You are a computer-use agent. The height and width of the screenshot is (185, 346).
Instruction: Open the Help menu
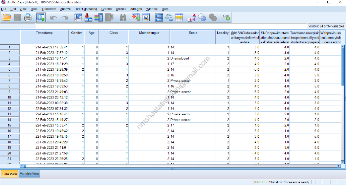165,9
